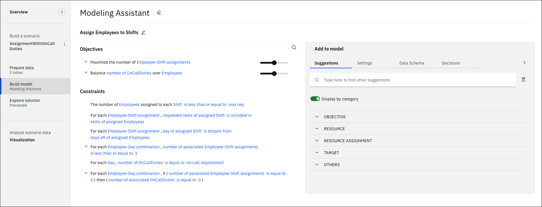This screenshot has width=542, height=207.
Task: Edit the Assign Employees to Shifts name
Action: click(143, 32)
